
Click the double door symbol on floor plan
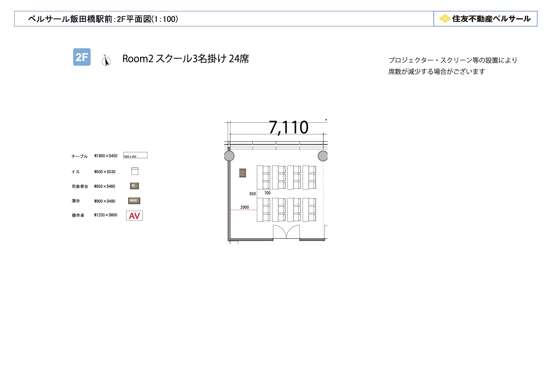pyautogui.click(x=286, y=232)
